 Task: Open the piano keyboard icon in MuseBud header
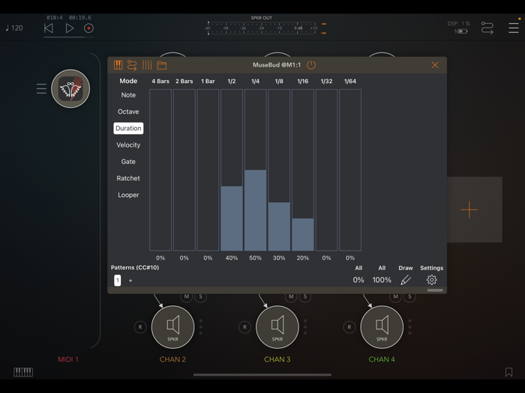pyautogui.click(x=118, y=65)
